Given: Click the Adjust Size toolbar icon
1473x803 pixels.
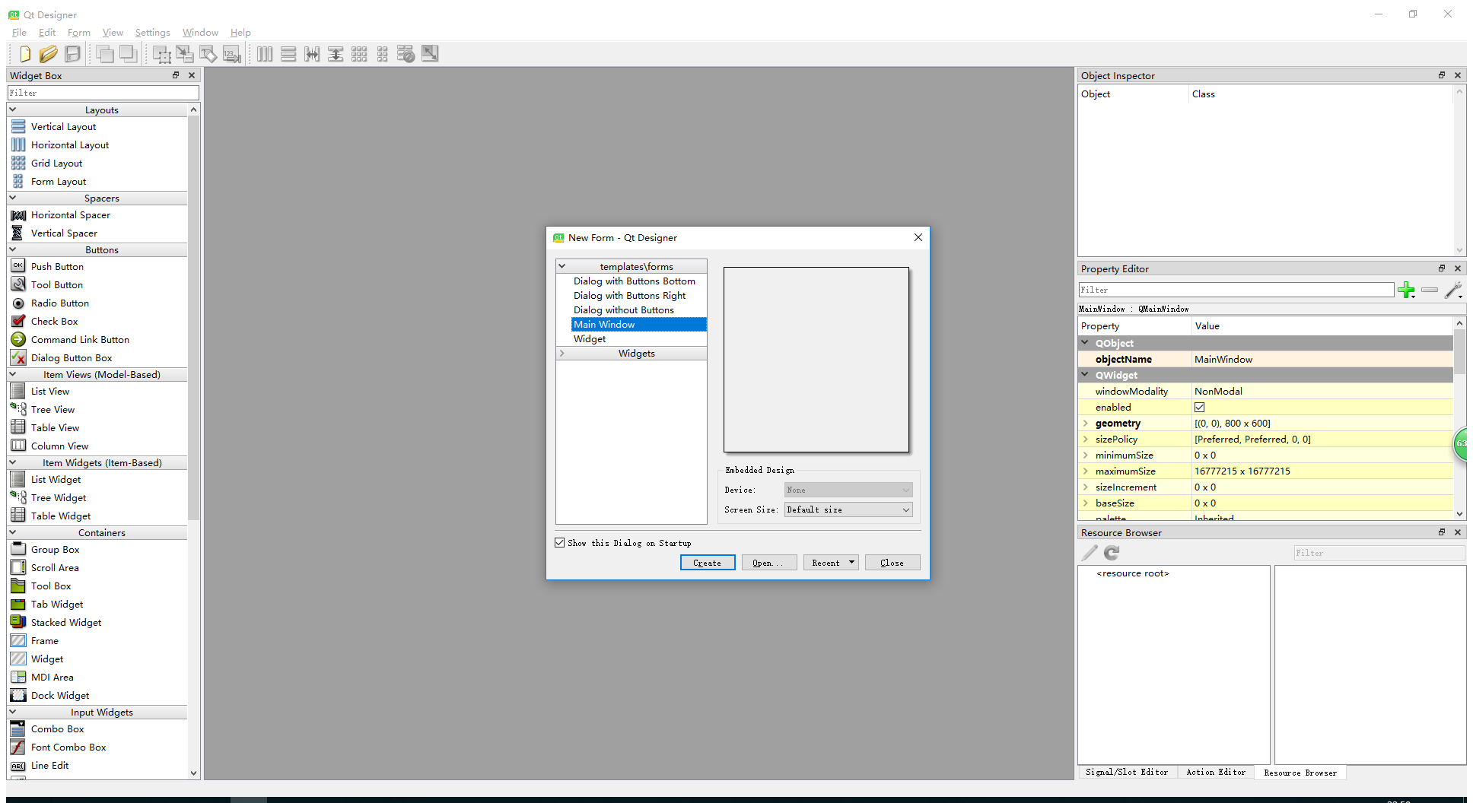Looking at the screenshot, I should coord(430,54).
